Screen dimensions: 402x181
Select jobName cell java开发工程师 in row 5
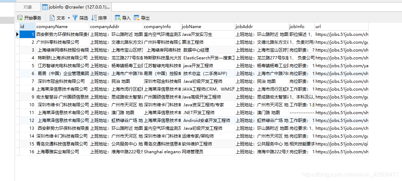[208, 66]
